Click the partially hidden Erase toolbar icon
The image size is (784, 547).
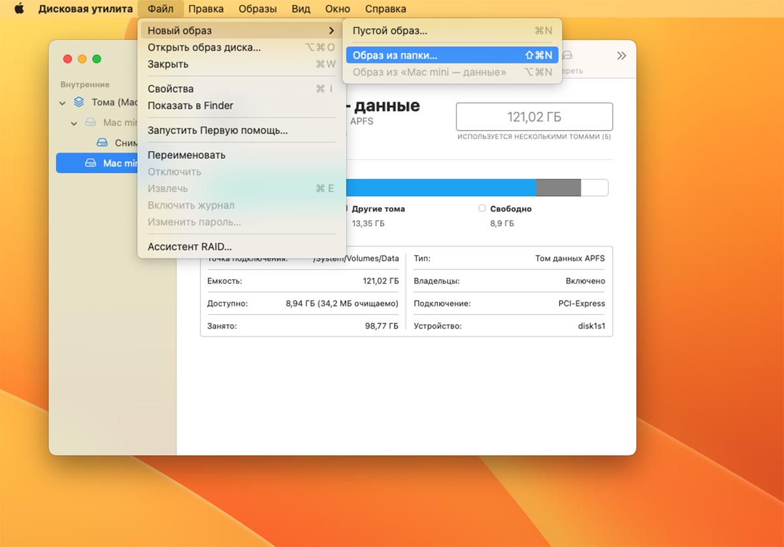pos(568,57)
